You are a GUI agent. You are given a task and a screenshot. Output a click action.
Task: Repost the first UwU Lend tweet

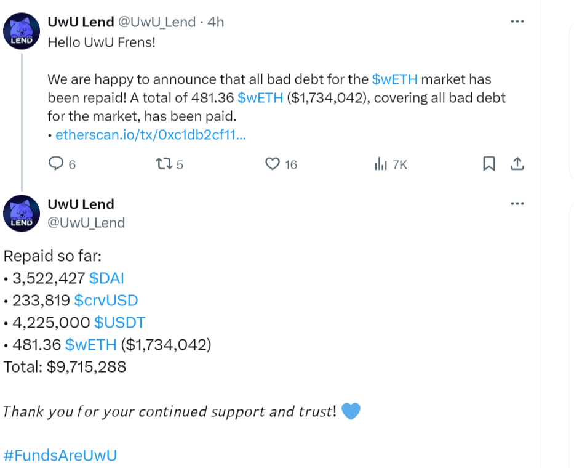[164, 164]
